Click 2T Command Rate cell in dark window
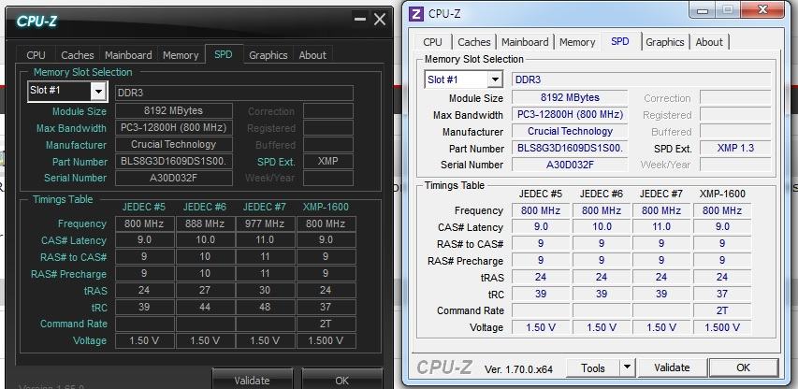798x389 pixels. coord(326,324)
